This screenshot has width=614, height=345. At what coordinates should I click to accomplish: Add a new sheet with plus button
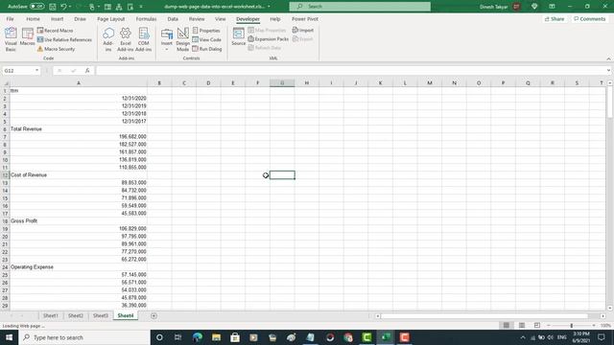coord(153,315)
